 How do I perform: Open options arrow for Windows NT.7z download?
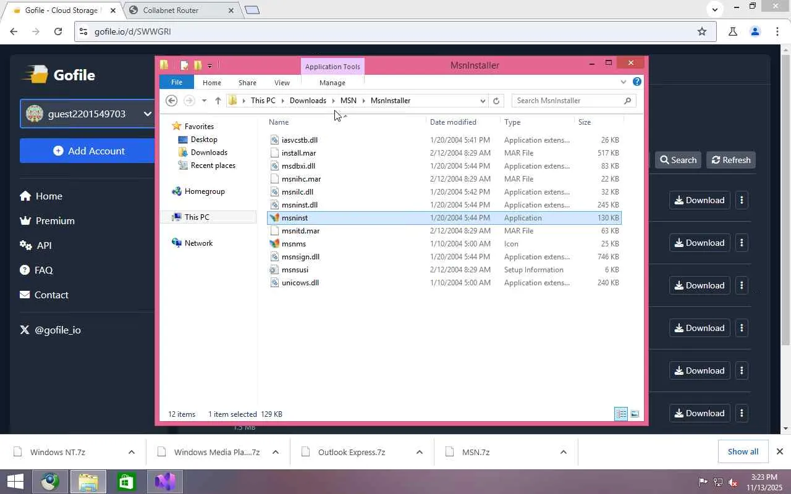(132, 452)
